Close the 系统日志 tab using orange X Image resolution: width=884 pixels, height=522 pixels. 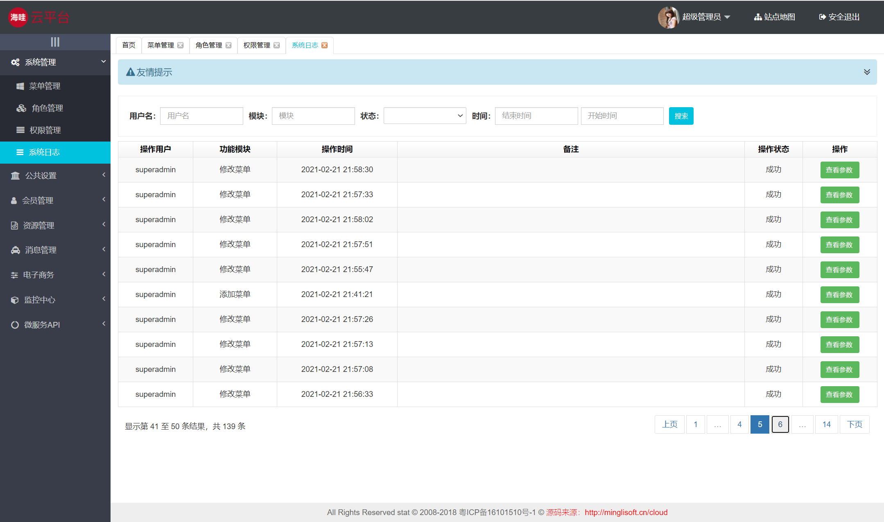325,45
